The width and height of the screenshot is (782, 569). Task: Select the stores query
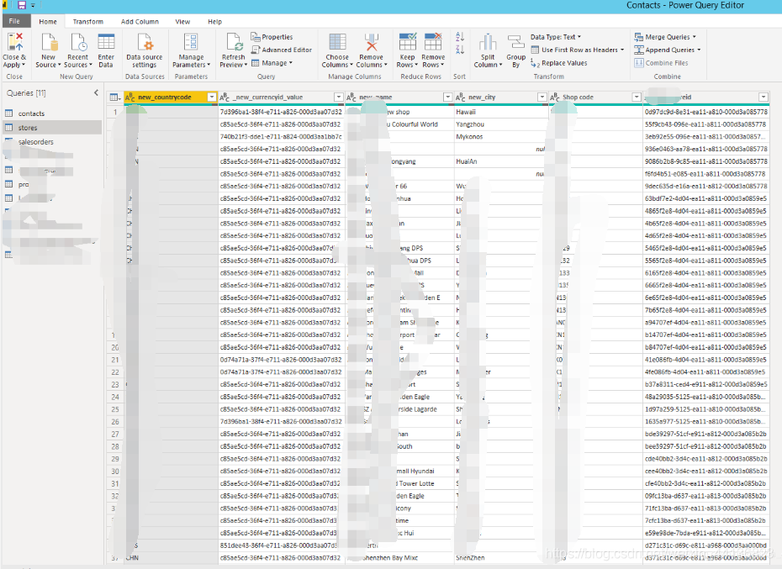coord(52,128)
